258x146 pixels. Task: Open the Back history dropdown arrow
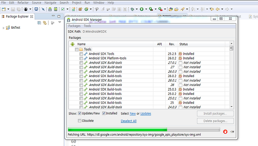[222, 9]
